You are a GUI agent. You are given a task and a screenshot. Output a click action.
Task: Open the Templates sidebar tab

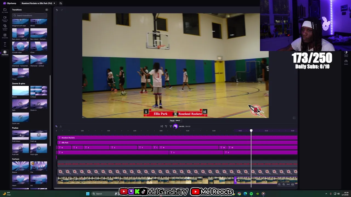[5, 36]
